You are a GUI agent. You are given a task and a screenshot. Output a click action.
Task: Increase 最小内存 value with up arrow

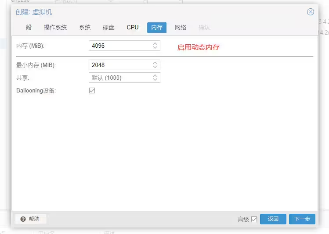[x=155, y=63]
